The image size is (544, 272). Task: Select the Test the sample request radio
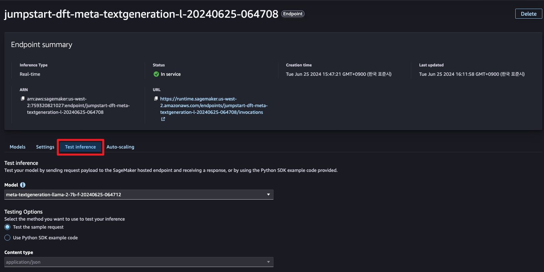(7, 227)
